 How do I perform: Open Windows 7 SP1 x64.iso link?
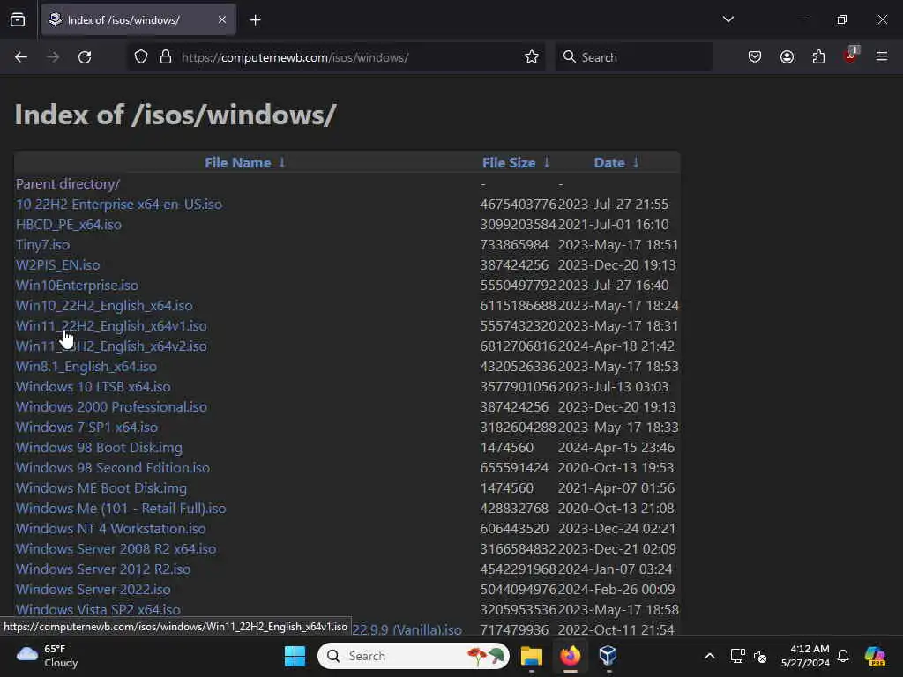tap(87, 428)
